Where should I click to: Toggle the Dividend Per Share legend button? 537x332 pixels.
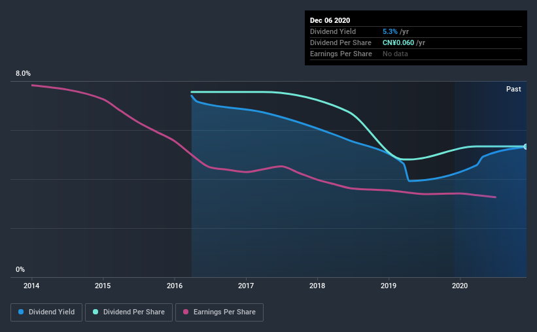129,312
